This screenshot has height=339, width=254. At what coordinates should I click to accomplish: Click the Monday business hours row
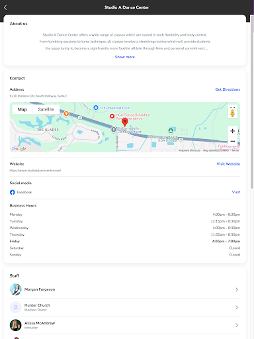tap(125, 215)
